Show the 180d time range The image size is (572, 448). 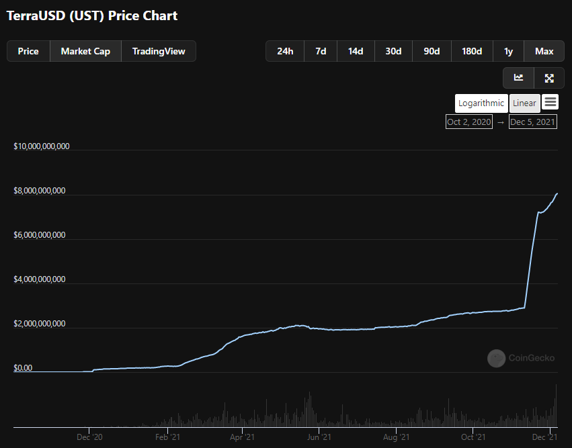(x=472, y=51)
